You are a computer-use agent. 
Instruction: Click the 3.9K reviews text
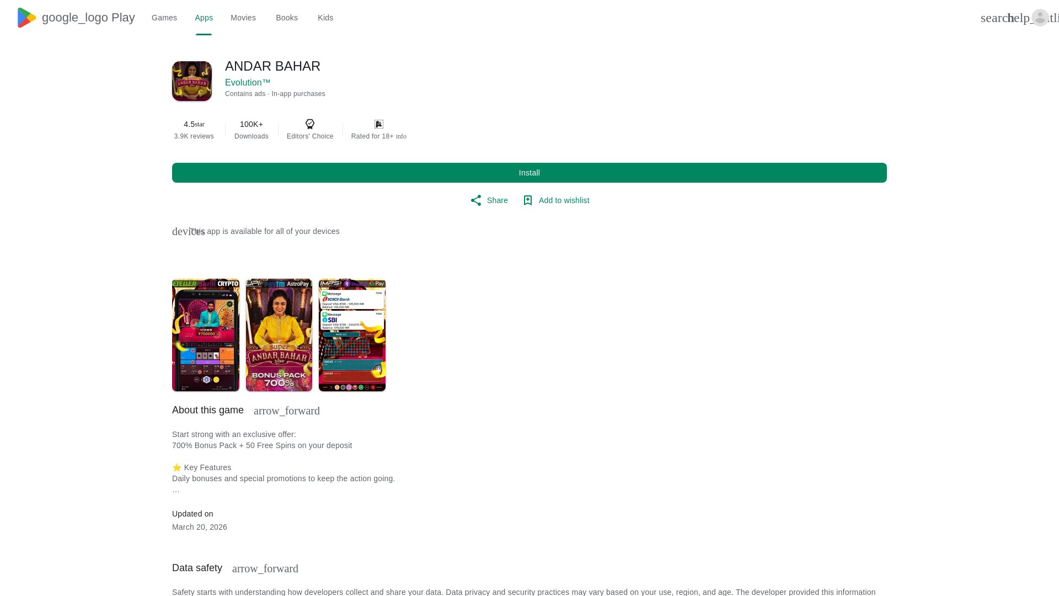[x=194, y=136]
